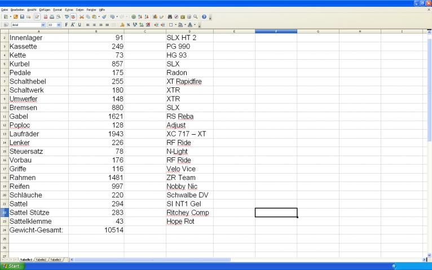The width and height of the screenshot is (432, 270).
Task: Click the font color swatch icon
Action: (x=190, y=25)
